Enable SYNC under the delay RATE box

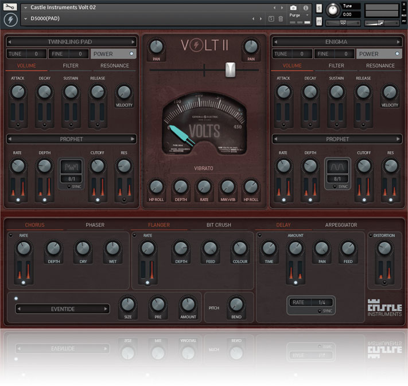(320, 311)
